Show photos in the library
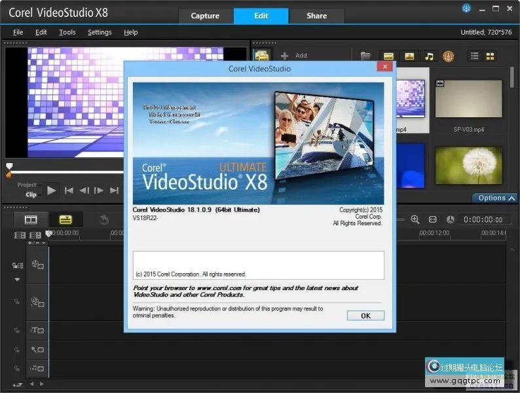The image size is (520, 393). click(409, 56)
